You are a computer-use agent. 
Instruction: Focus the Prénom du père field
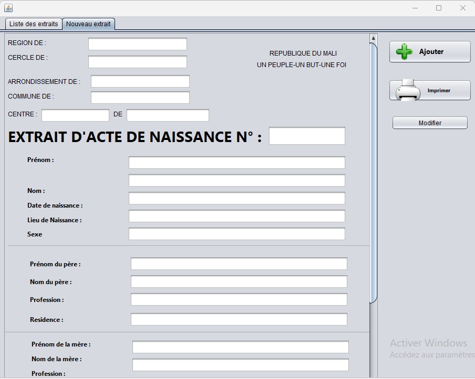239,264
